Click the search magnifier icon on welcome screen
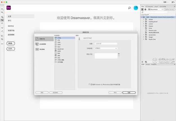 [x=129, y=8]
